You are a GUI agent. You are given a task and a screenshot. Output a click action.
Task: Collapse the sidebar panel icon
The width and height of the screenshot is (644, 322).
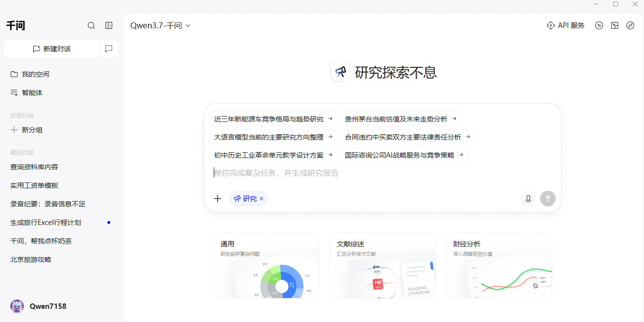coord(109,25)
